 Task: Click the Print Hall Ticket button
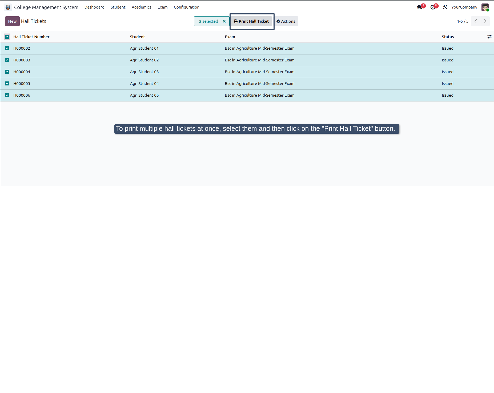click(251, 21)
